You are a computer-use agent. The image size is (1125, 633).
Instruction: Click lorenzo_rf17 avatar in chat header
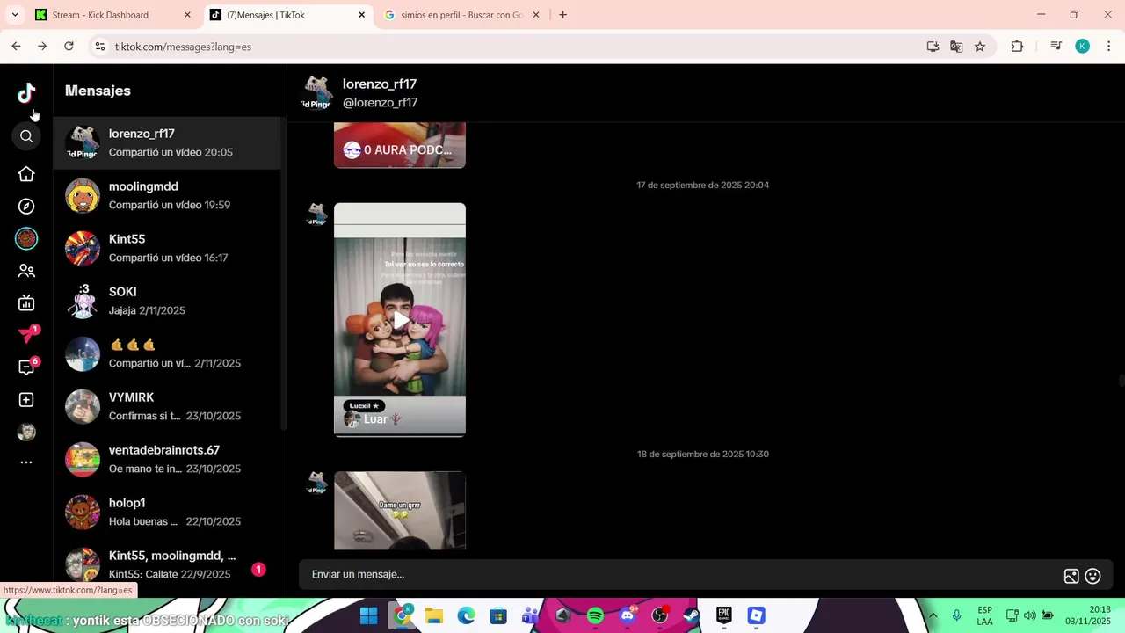316,92
